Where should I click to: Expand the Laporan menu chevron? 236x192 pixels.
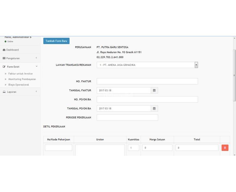click(36, 92)
